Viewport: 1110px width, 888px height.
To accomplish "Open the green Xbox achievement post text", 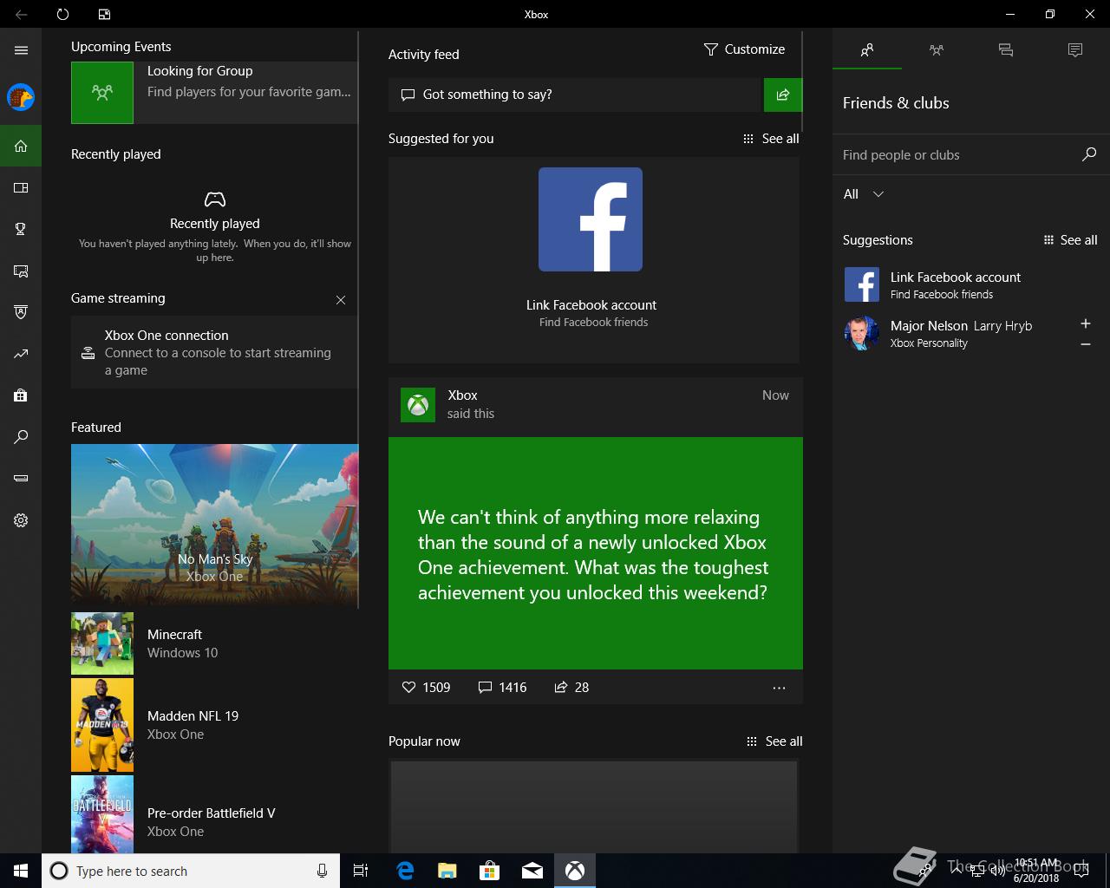I will pyautogui.click(x=596, y=553).
